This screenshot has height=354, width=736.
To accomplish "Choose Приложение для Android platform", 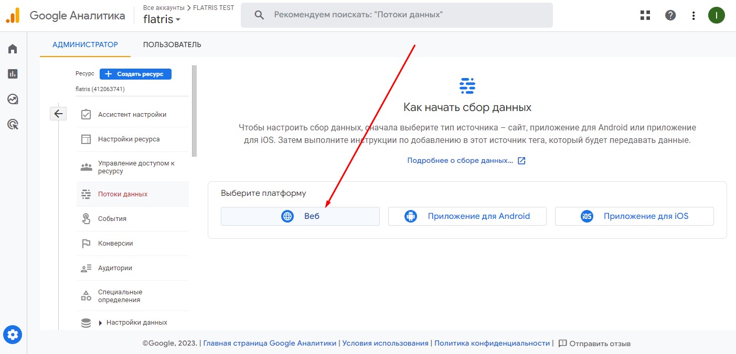I will (467, 216).
